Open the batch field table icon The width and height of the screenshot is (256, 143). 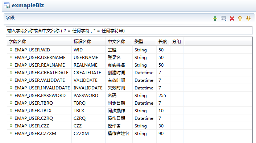(223, 18)
